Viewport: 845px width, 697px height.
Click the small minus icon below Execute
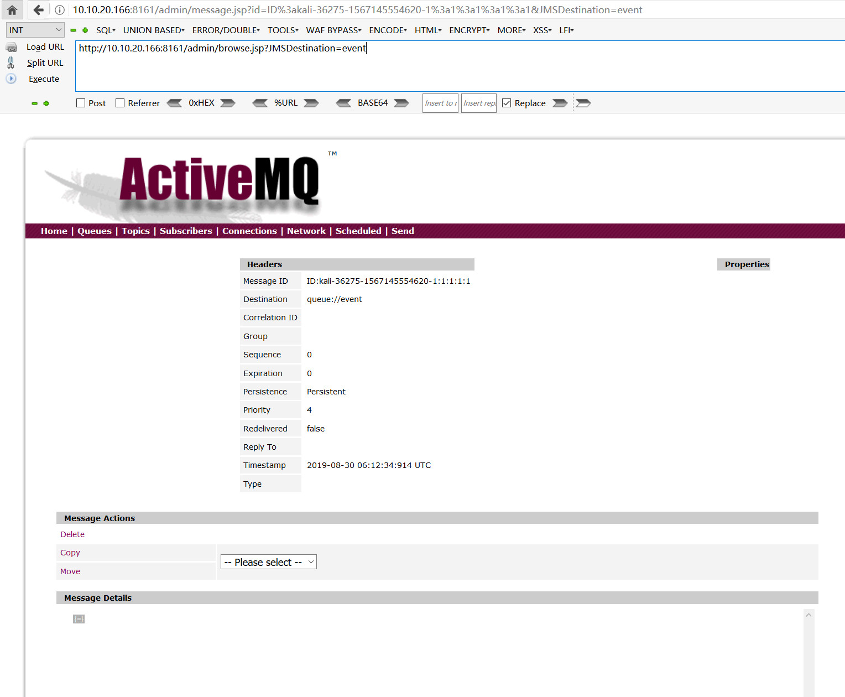[x=34, y=103]
